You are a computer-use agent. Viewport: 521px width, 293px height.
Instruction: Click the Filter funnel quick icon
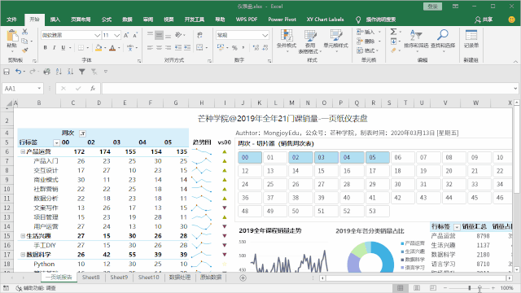[81, 72]
